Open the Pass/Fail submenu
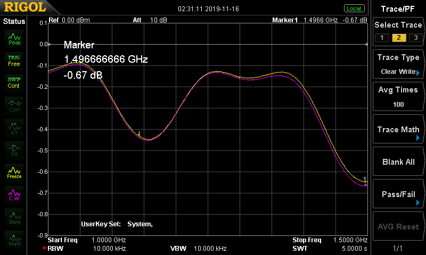This screenshot has height=255, width=426. (398, 194)
